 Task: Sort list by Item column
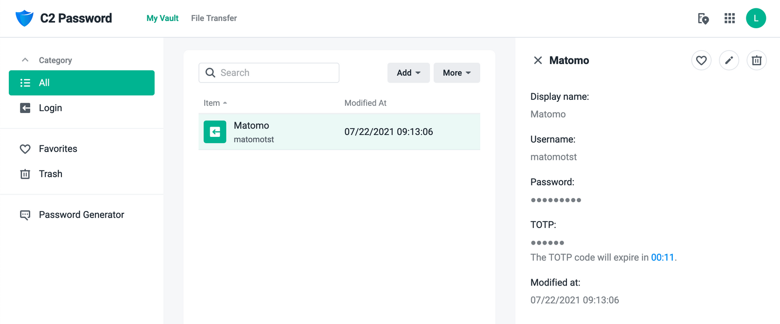(215, 103)
